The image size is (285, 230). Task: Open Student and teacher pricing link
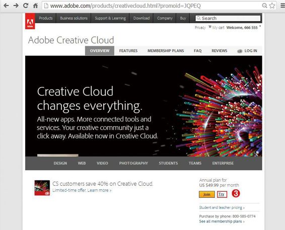pyautogui.click(x=222, y=207)
